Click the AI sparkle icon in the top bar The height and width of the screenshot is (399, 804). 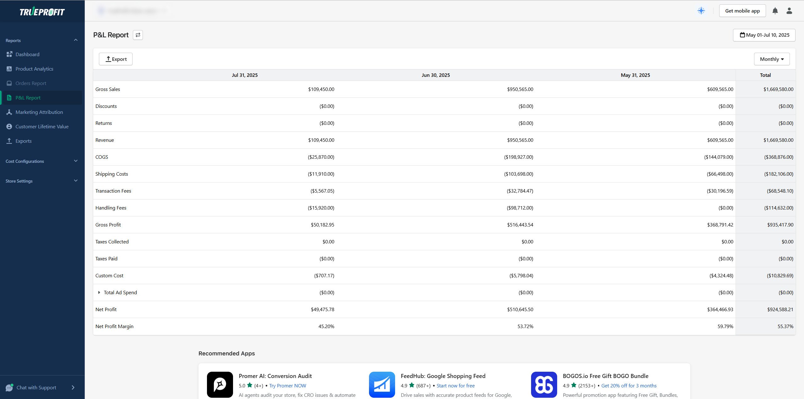tap(701, 10)
